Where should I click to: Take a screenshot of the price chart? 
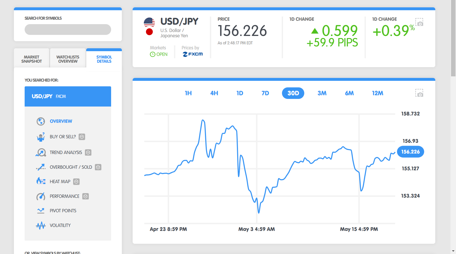[419, 93]
